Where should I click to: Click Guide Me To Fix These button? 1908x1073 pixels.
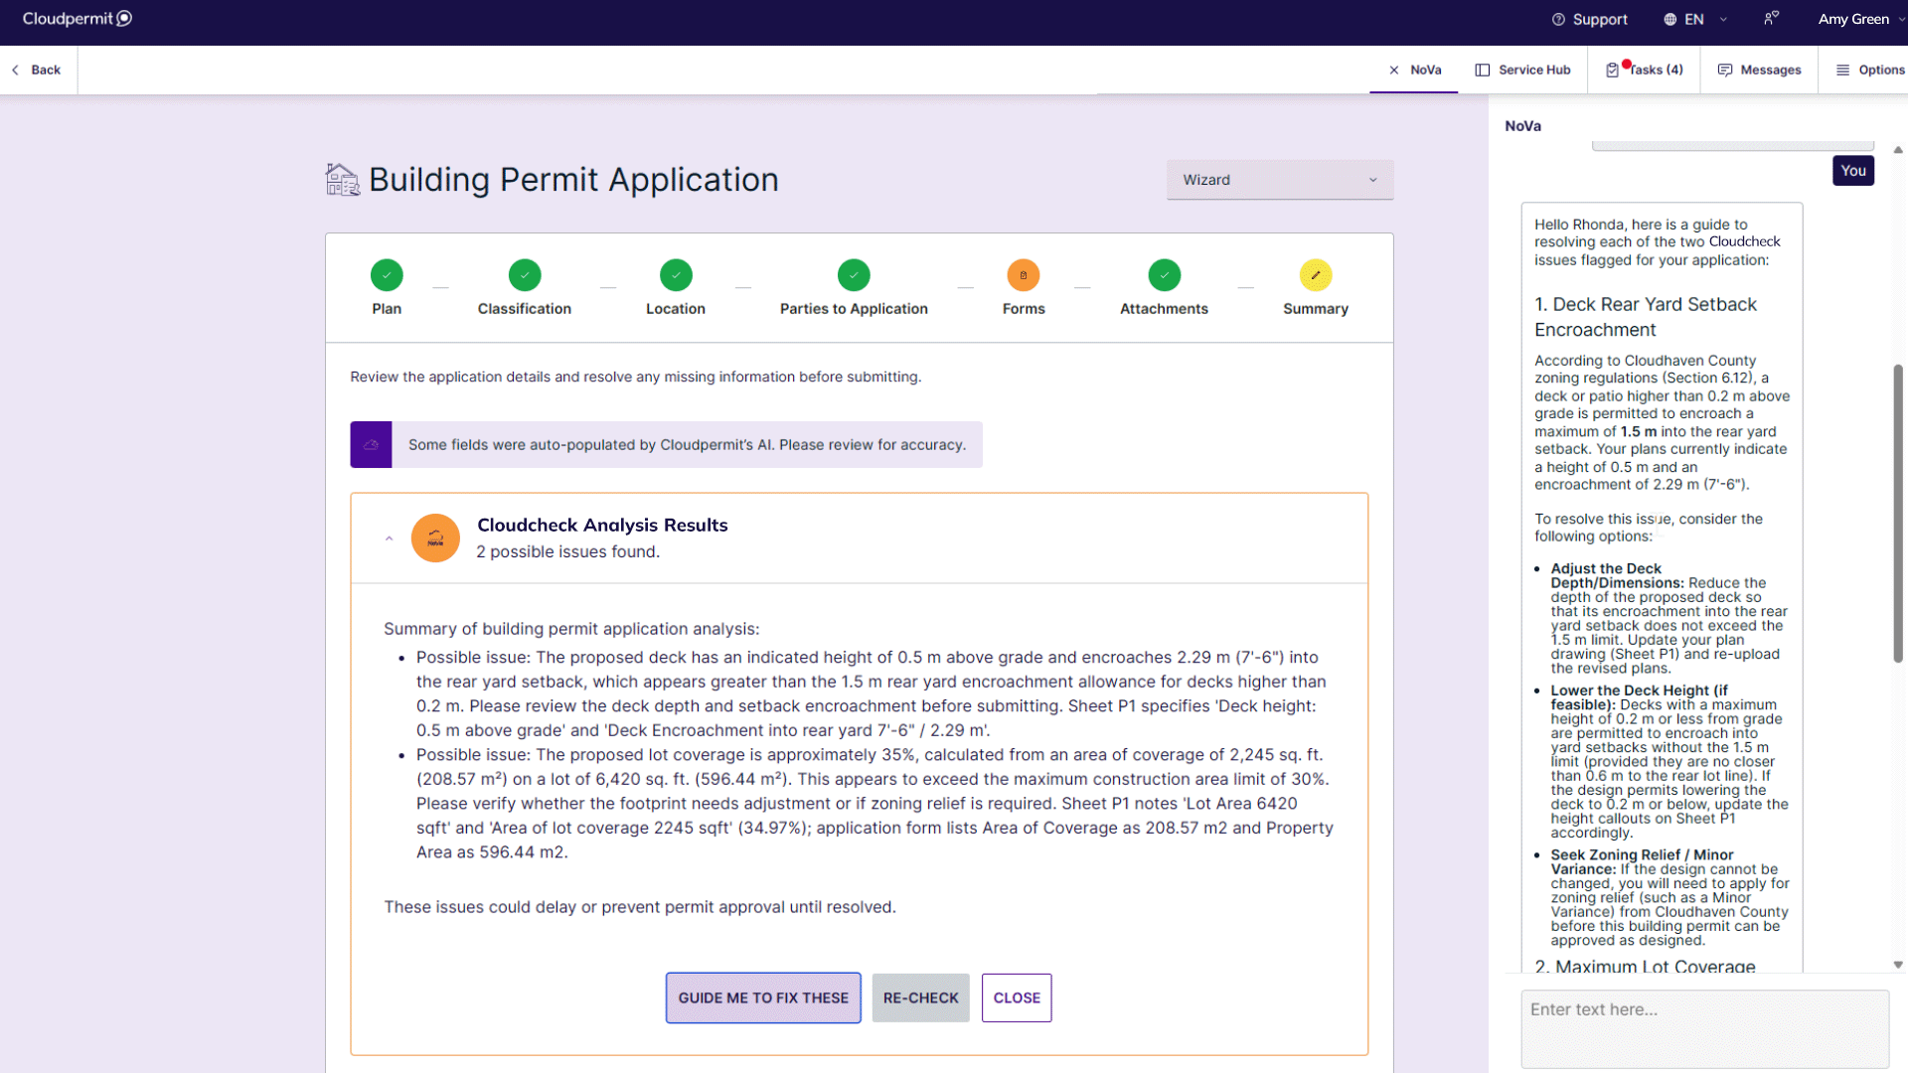[x=763, y=997]
